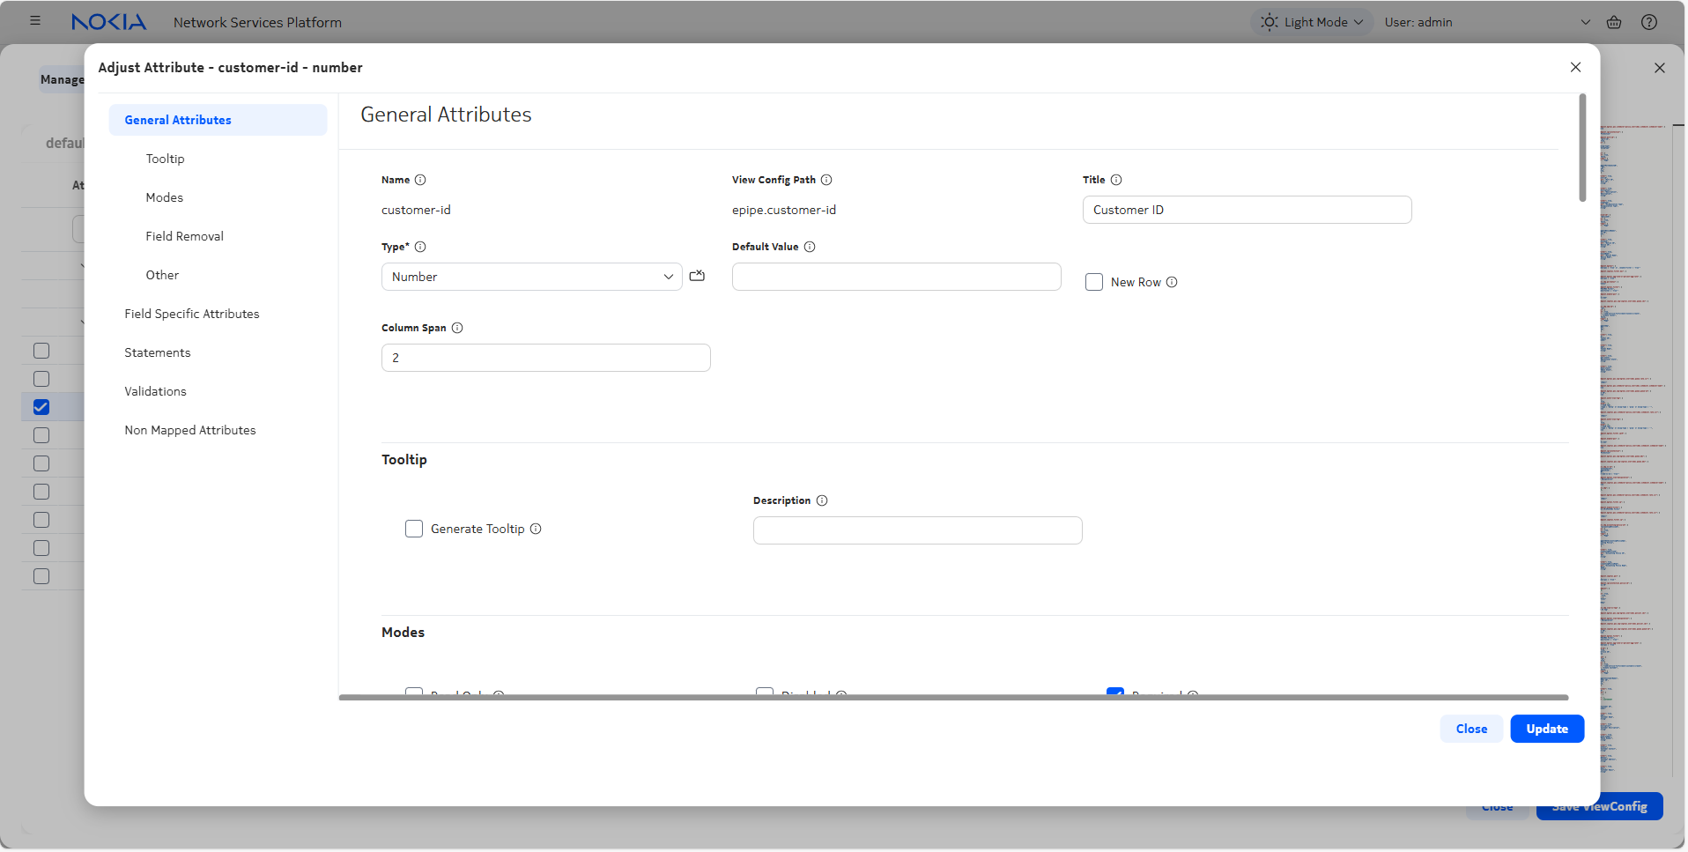Click the sun icon inside Light Mode control
The width and height of the screenshot is (1688, 852).
(1270, 22)
